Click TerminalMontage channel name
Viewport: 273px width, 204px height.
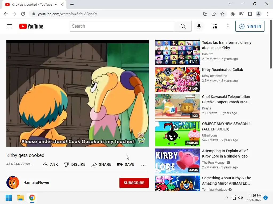215,190
